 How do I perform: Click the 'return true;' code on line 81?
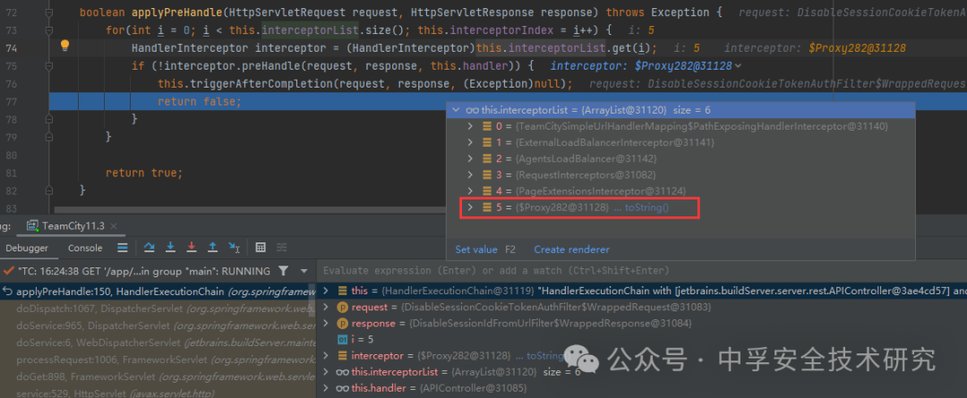(143, 174)
